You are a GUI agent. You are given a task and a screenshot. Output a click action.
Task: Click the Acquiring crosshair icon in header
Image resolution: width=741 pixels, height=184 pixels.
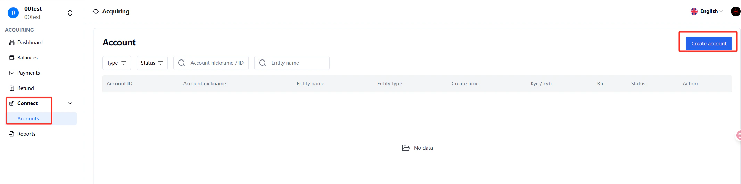pos(96,11)
